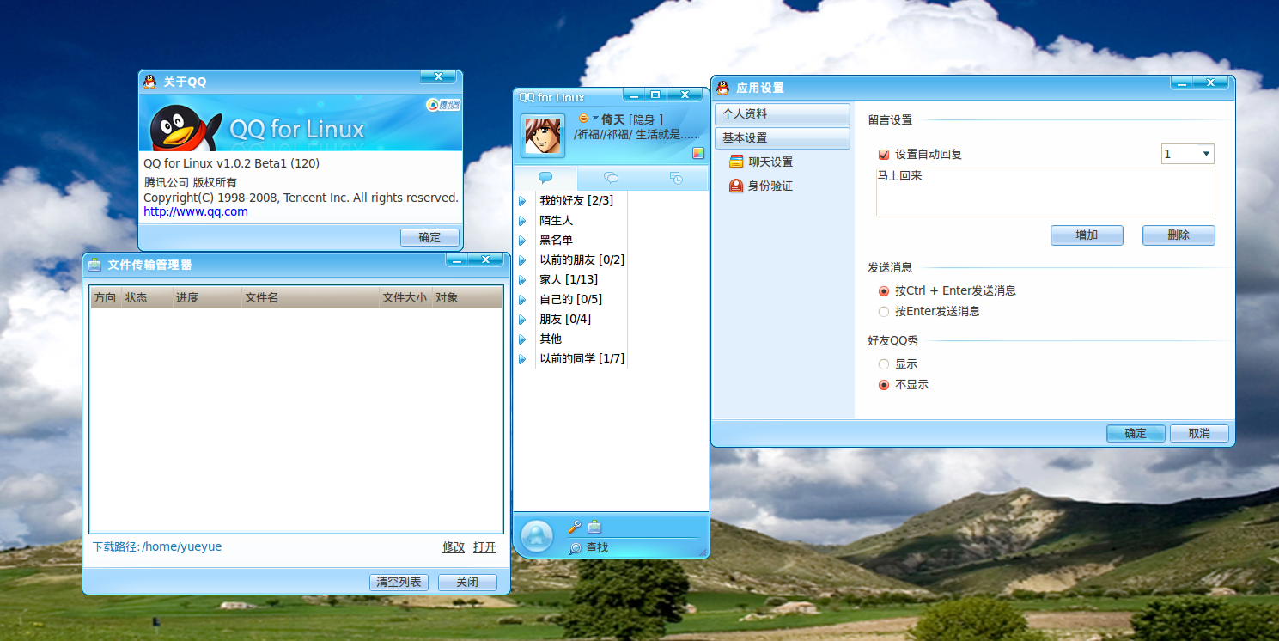Click 关闭 in file transfer manager
1279x641 pixels.
coord(467,582)
